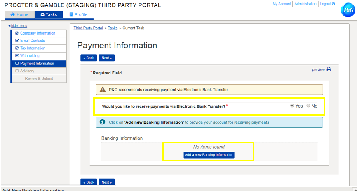Click Add a new Banking Information
The width and height of the screenshot is (357, 191).
coord(209,155)
